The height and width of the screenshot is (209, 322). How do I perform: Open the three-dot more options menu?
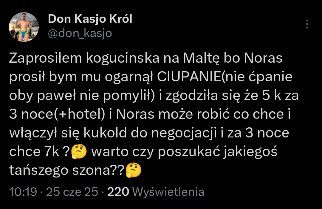tap(307, 24)
